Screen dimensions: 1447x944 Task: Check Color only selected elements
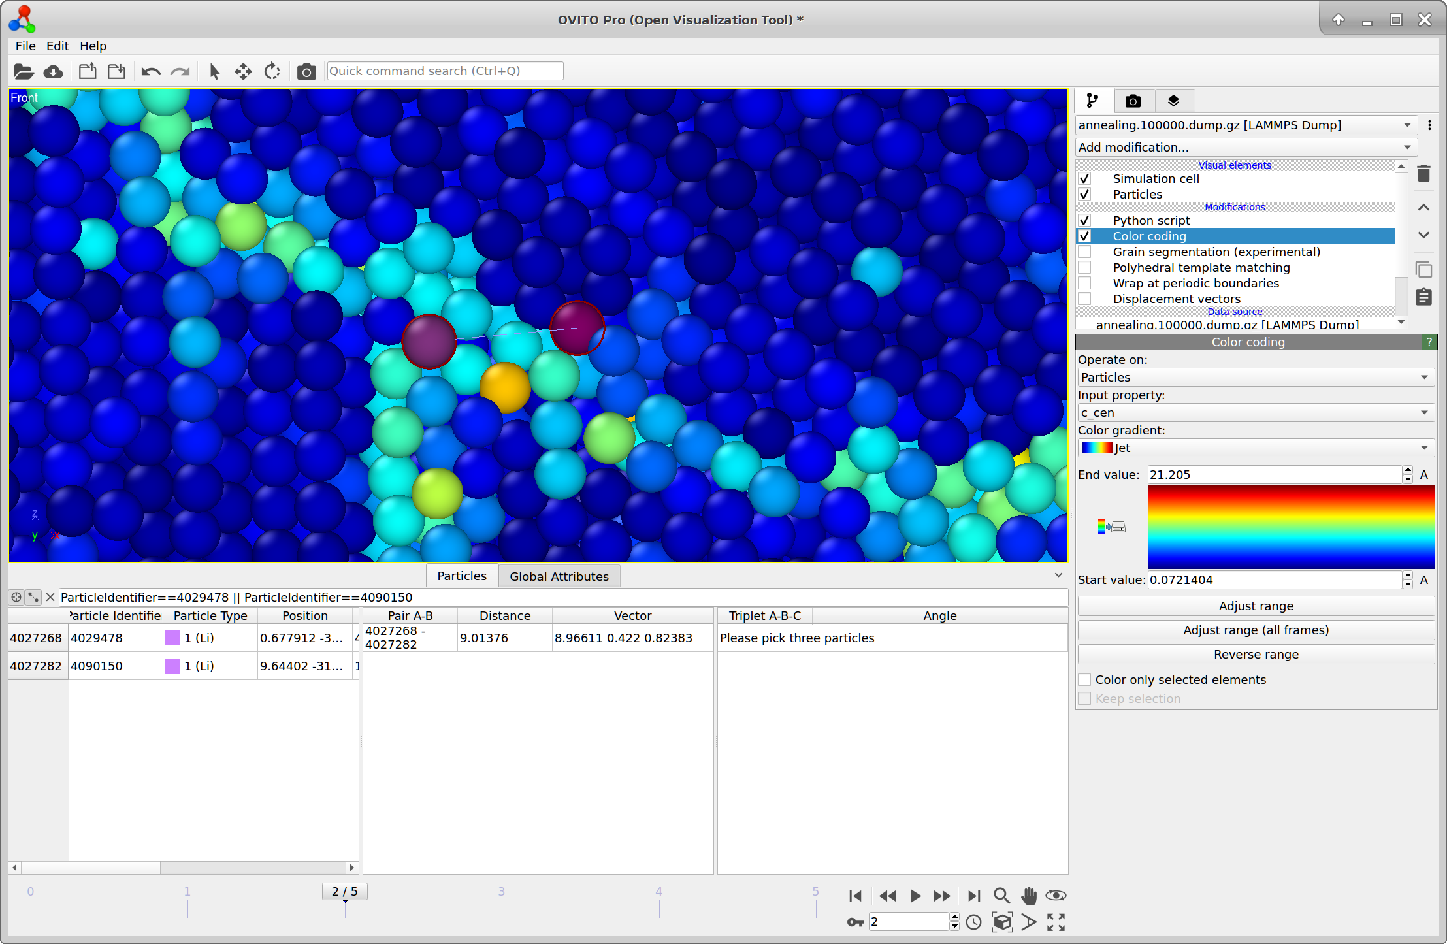pyautogui.click(x=1084, y=680)
